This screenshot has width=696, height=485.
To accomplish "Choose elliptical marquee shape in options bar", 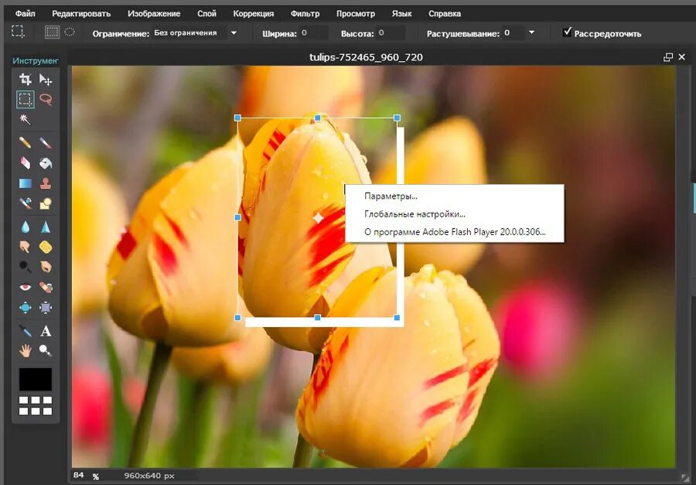I will [70, 32].
